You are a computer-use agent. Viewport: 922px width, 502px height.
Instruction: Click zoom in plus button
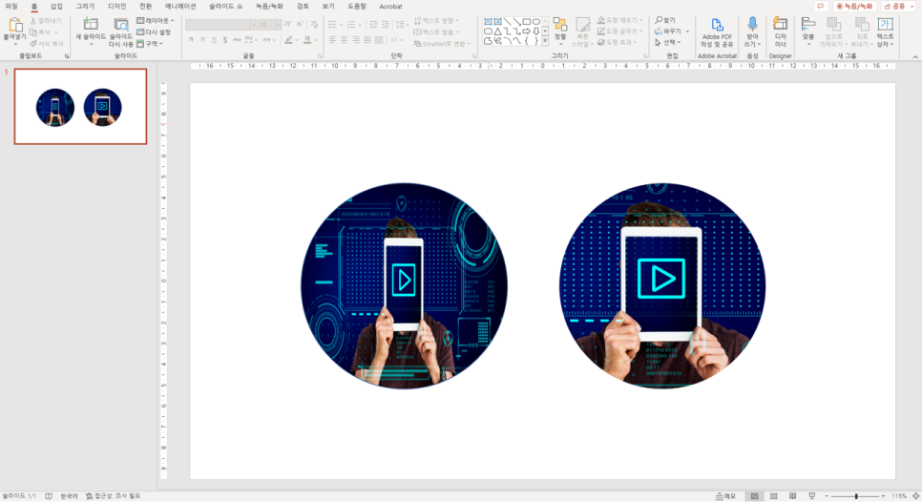[x=883, y=496]
